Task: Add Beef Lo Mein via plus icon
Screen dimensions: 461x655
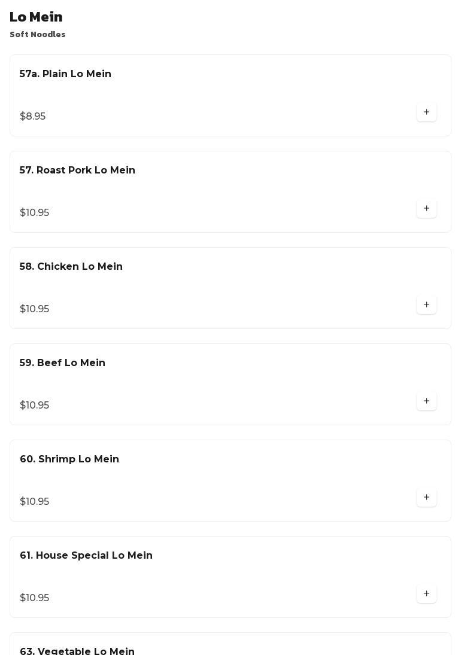Action: (x=426, y=401)
